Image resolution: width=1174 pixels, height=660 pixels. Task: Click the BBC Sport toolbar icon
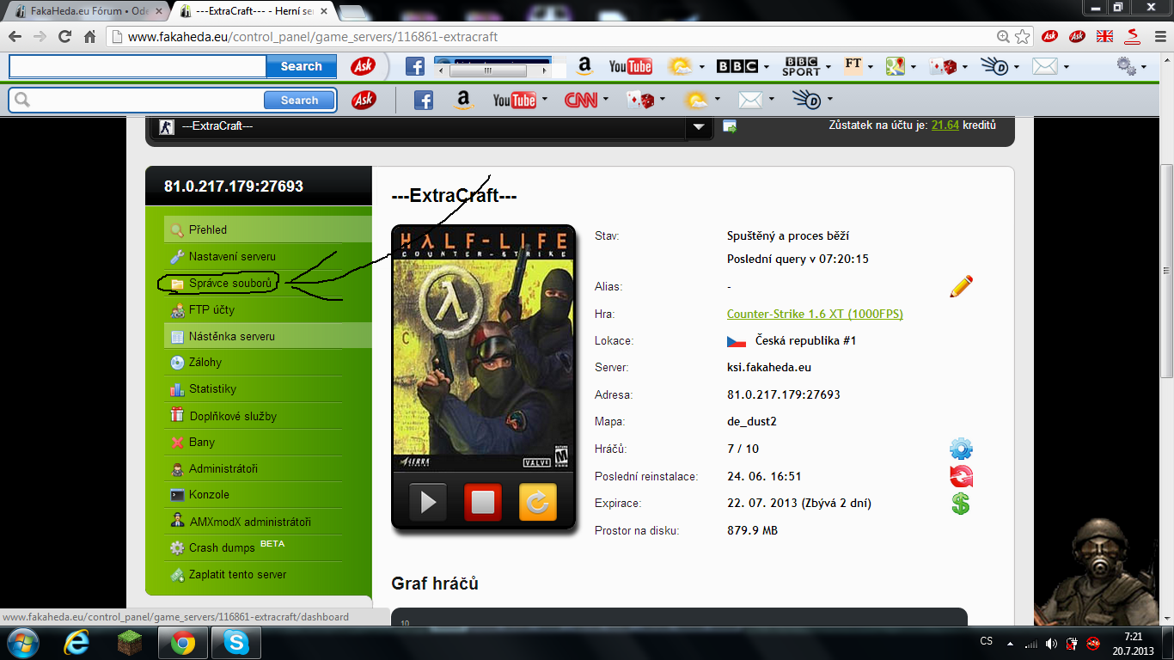point(801,66)
